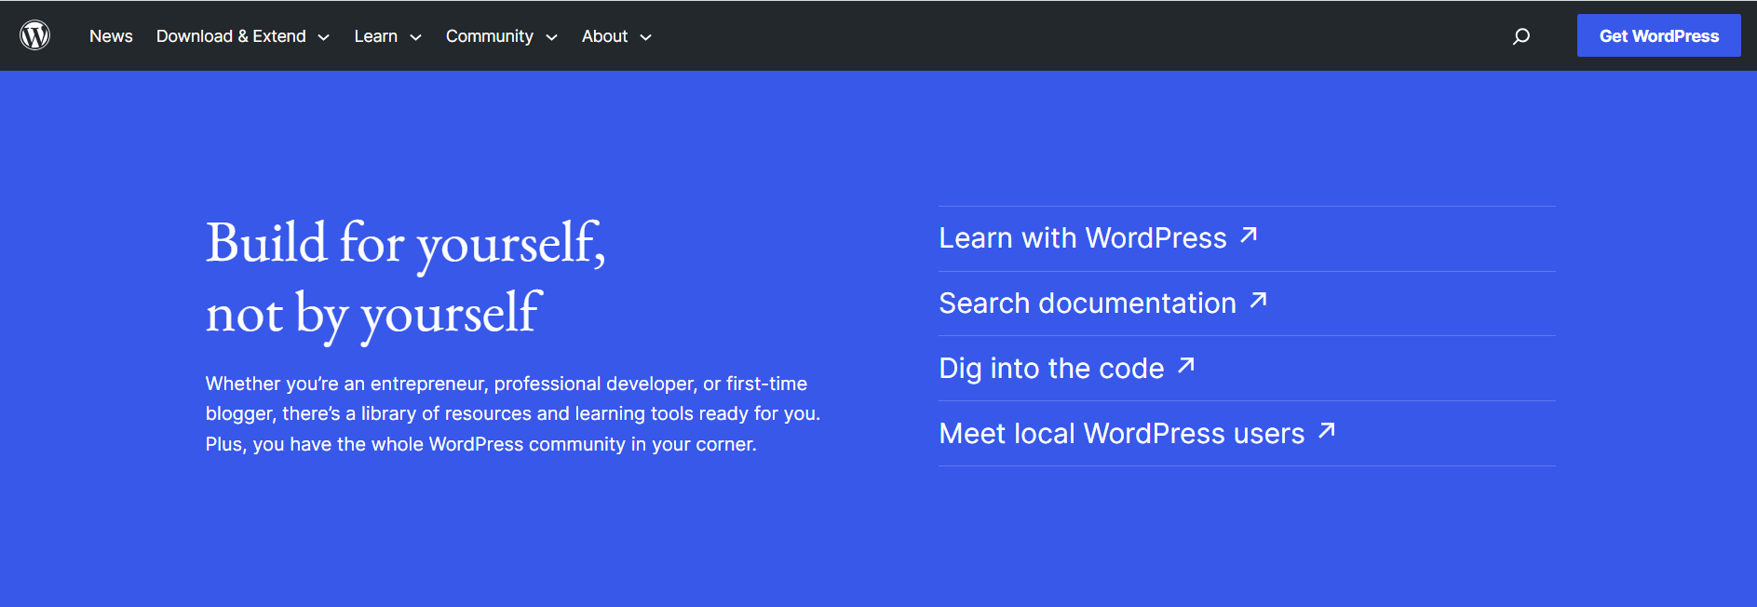Click the paragraph starting 'Whether you're an entrepreneur'
The height and width of the screenshot is (607, 1757).
513,413
